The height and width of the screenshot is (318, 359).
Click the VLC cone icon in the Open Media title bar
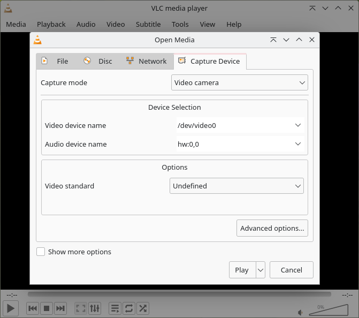tap(37, 40)
